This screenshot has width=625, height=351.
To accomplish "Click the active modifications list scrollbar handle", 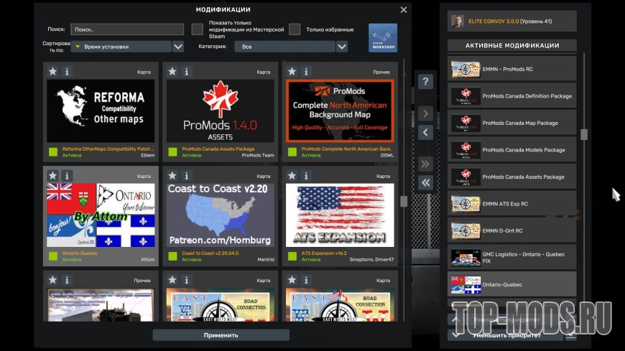I will (584, 134).
